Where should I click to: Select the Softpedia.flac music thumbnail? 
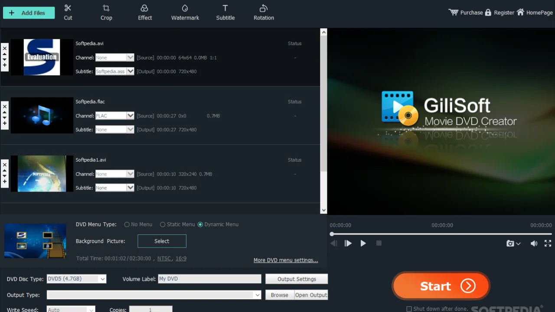pos(42,115)
